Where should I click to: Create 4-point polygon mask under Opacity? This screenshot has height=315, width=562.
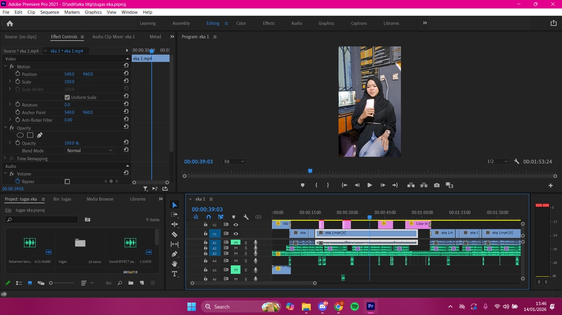pos(30,136)
